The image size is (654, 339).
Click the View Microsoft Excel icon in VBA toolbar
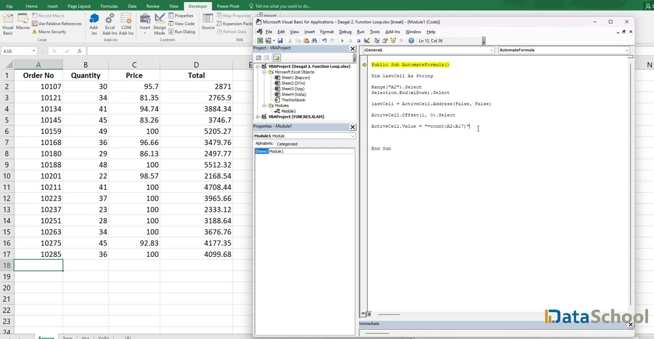[x=259, y=40]
